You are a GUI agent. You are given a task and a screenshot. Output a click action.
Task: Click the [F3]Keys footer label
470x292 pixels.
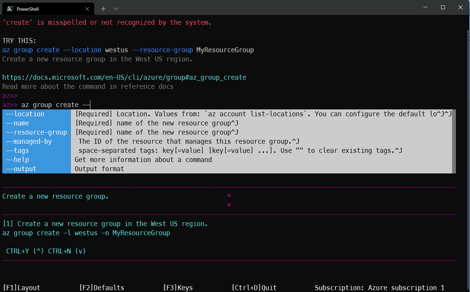(178, 288)
